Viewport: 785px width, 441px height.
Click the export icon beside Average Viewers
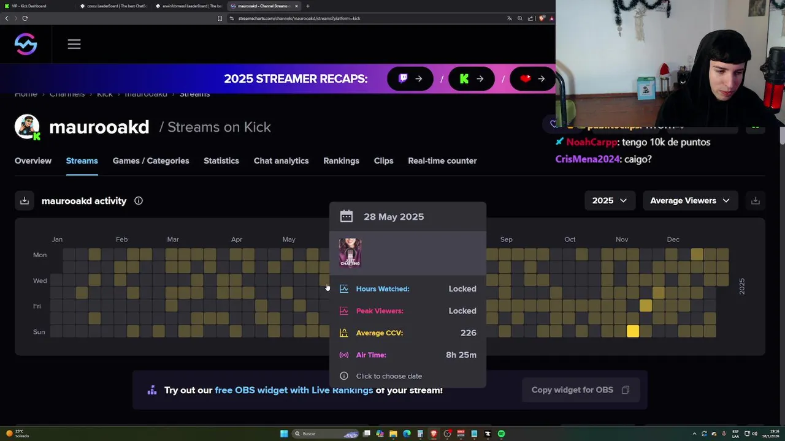tap(756, 201)
